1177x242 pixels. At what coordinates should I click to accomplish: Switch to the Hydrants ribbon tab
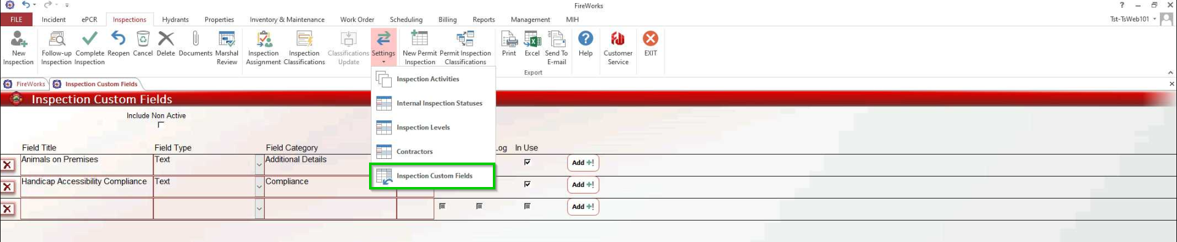coord(175,20)
